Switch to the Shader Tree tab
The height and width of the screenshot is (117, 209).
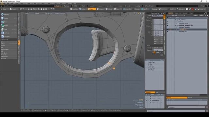tap(178, 13)
